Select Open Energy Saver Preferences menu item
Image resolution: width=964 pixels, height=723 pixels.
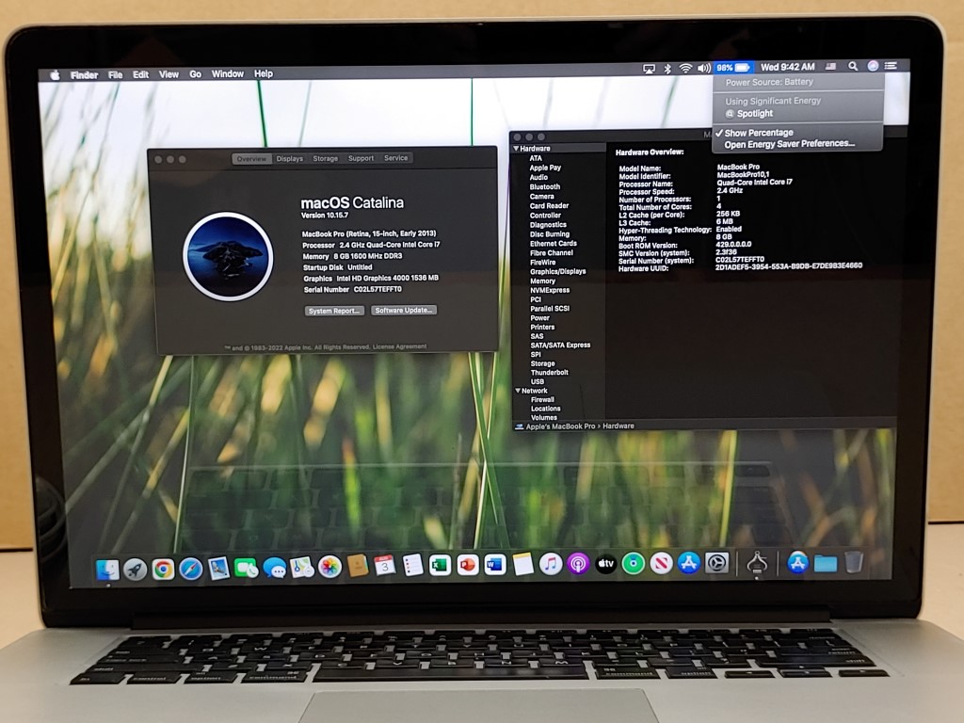pos(790,144)
